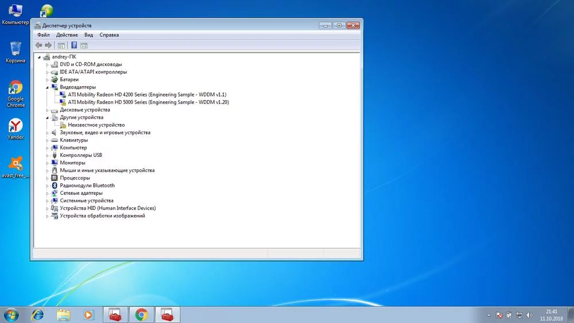Image resolution: width=574 pixels, height=323 pixels.
Task: Click the Контроллеры USB icon
Action: click(55, 155)
